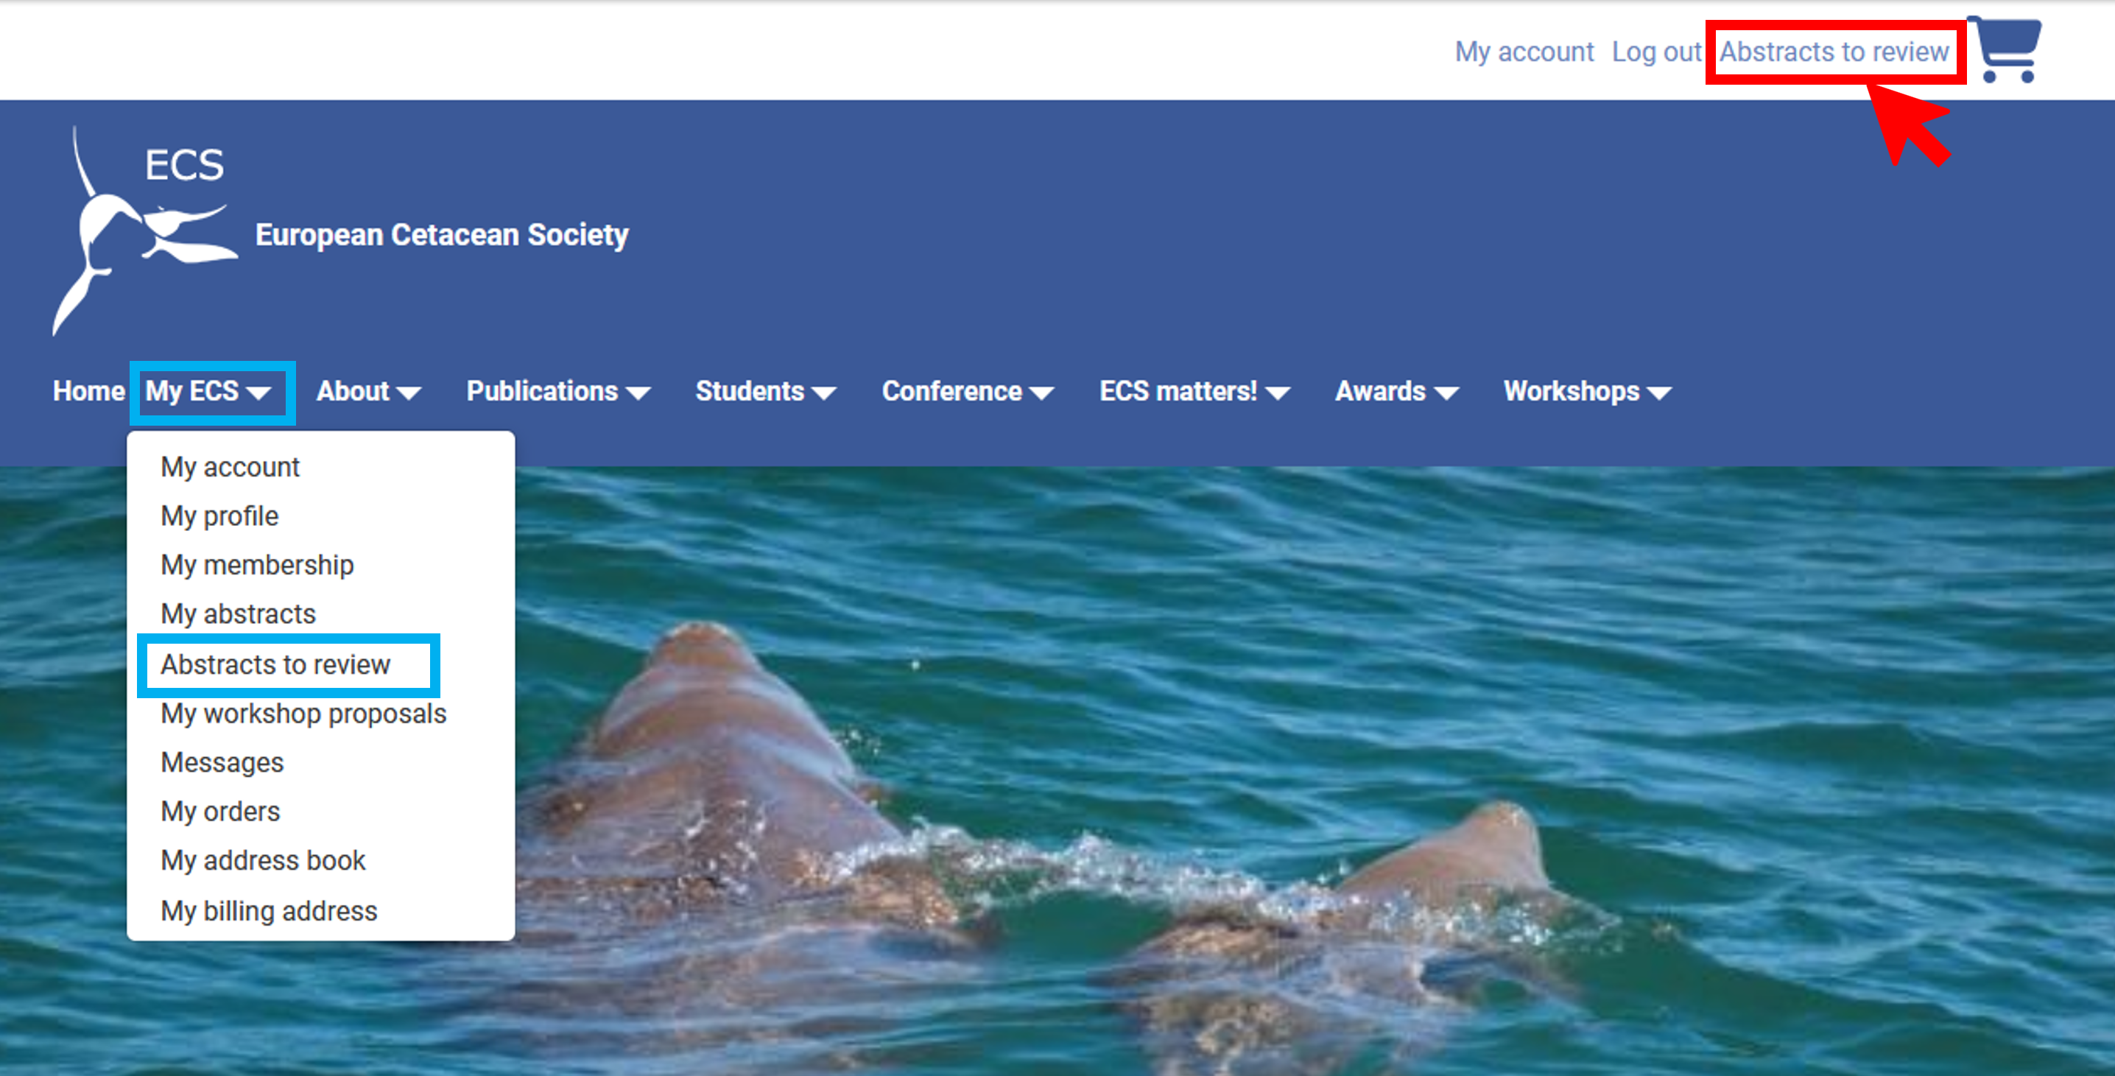Click European Cetacean Society site title
Image resolution: width=2115 pixels, height=1076 pixels.
(442, 235)
